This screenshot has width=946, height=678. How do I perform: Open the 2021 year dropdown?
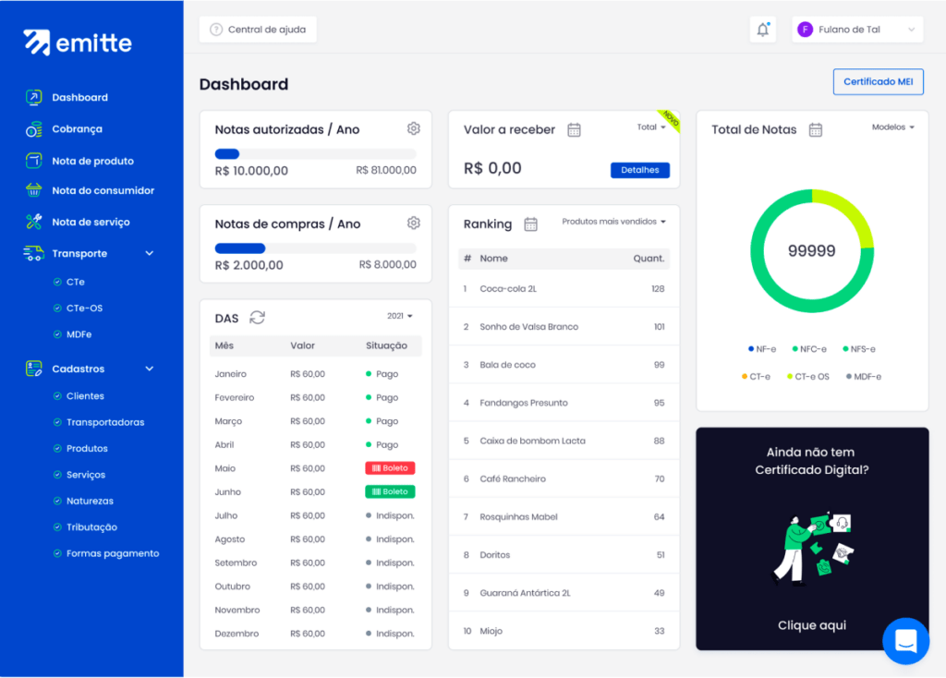click(x=399, y=316)
